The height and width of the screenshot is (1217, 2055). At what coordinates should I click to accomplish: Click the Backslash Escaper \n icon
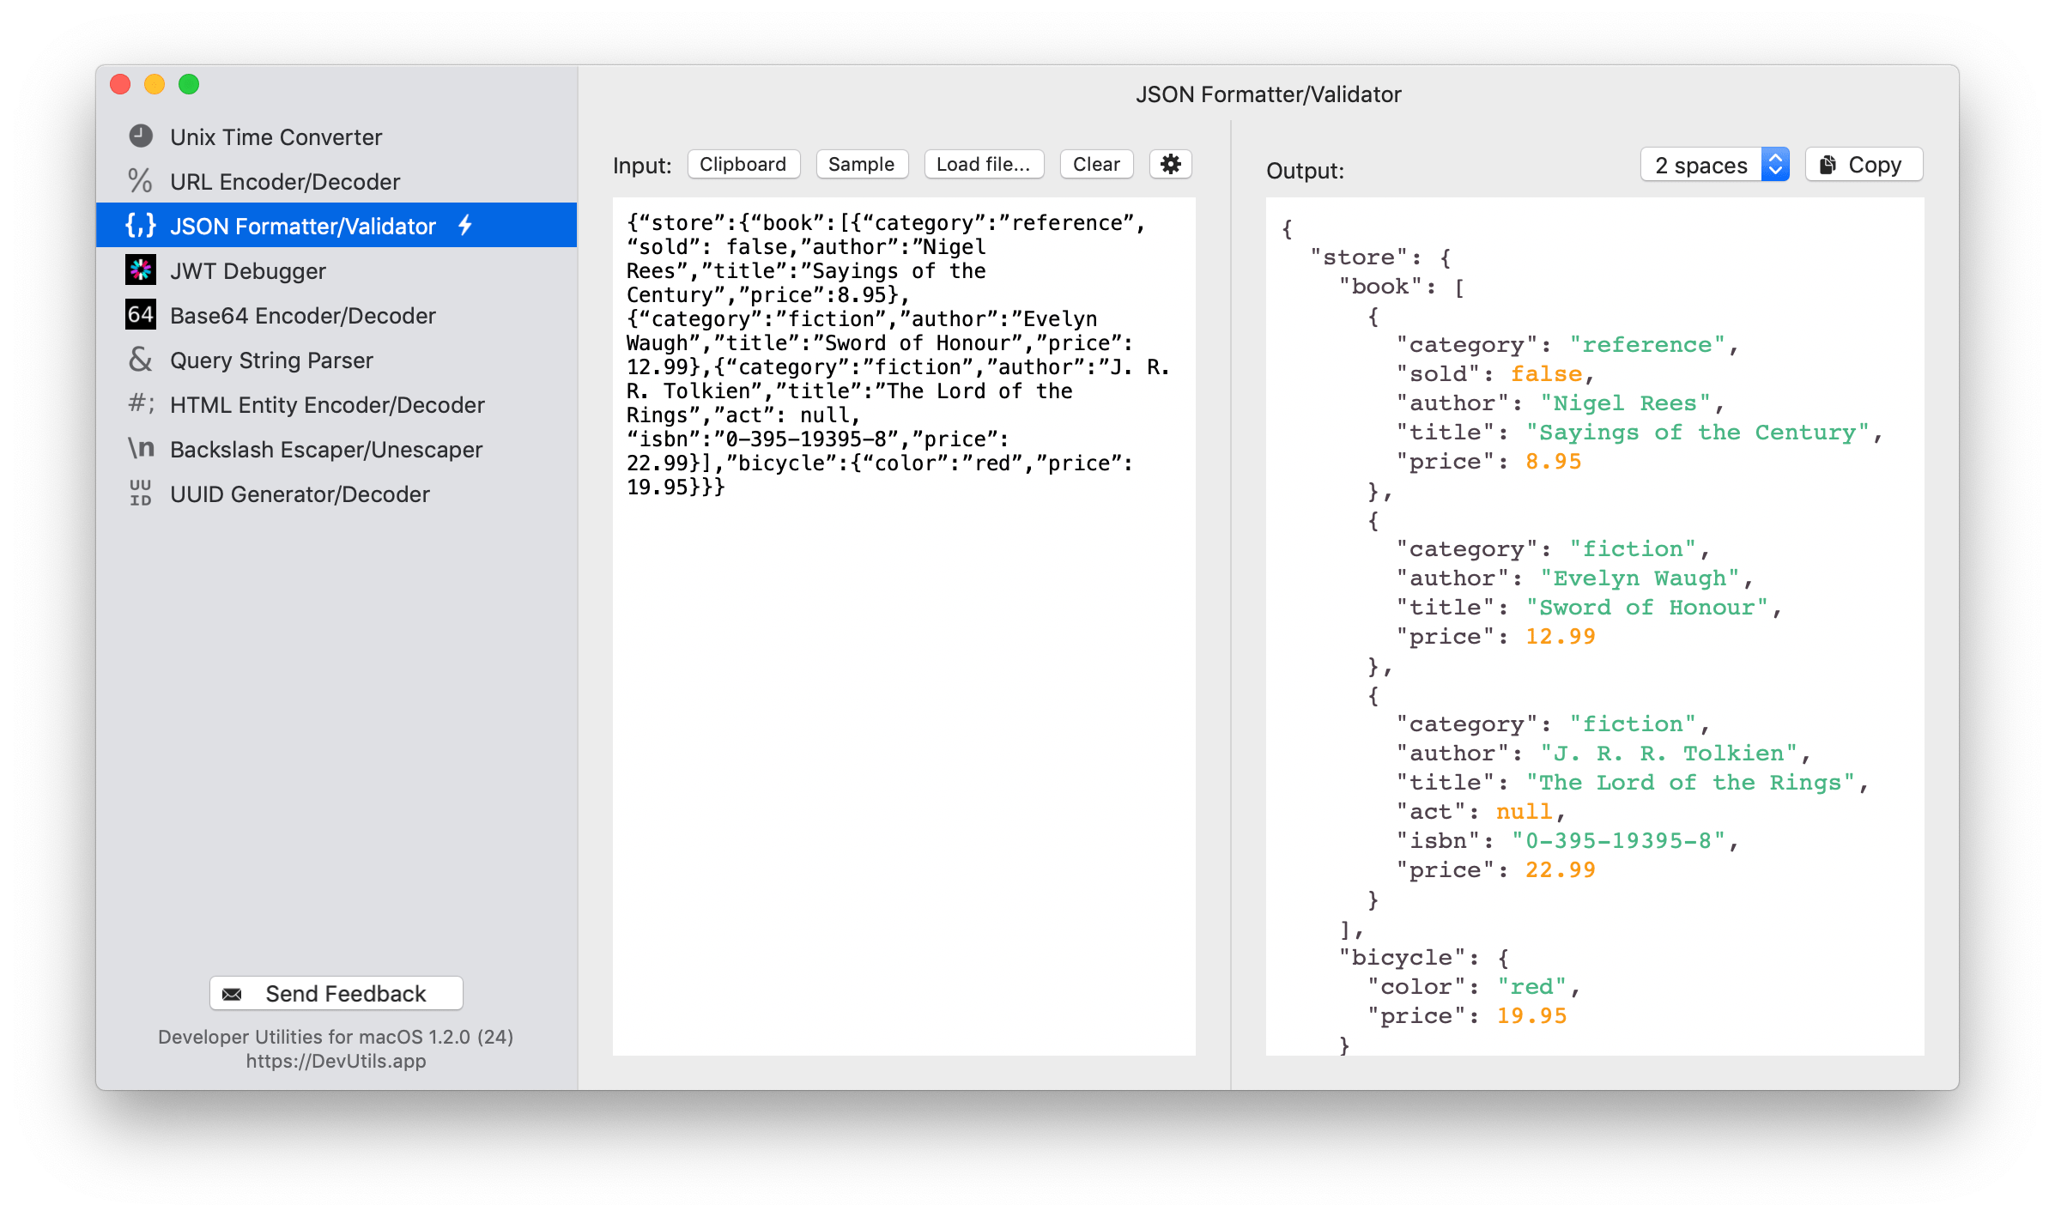pyautogui.click(x=141, y=449)
